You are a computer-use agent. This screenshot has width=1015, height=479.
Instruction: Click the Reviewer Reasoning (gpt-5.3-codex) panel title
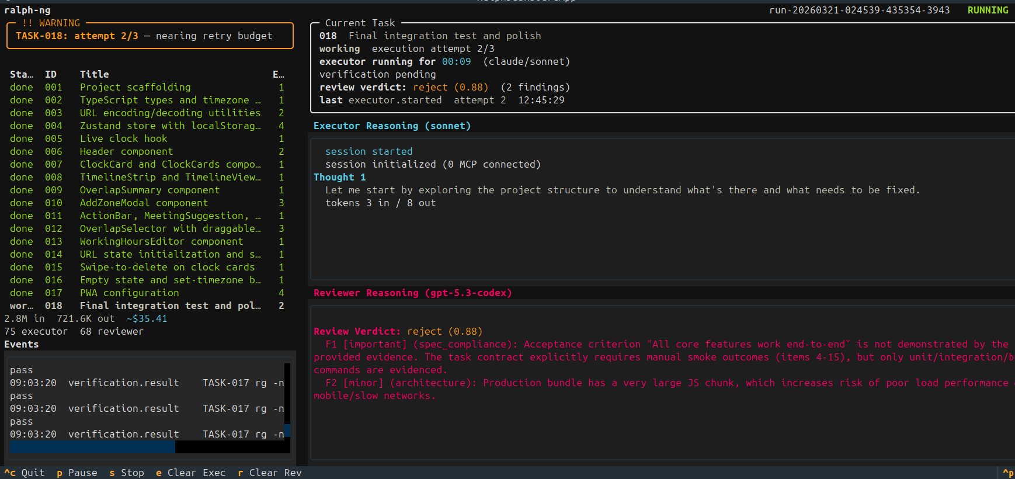[x=412, y=293]
